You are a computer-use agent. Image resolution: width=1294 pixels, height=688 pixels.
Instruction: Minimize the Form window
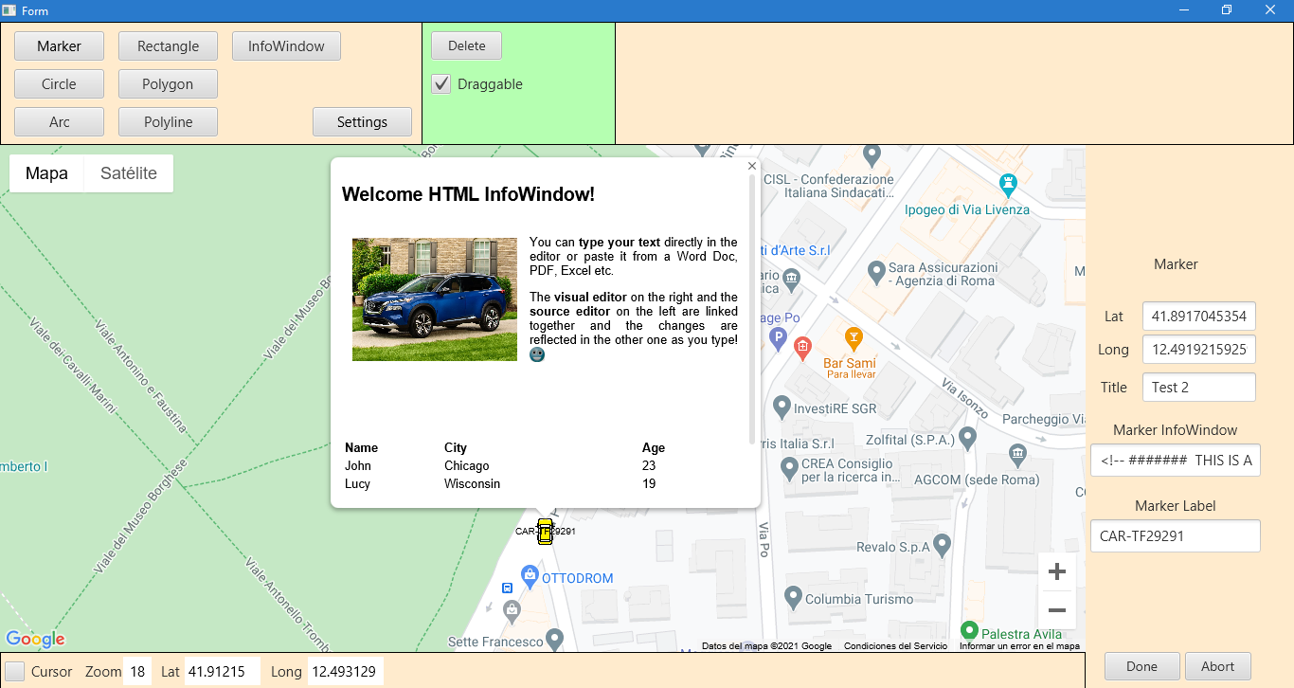click(1184, 10)
